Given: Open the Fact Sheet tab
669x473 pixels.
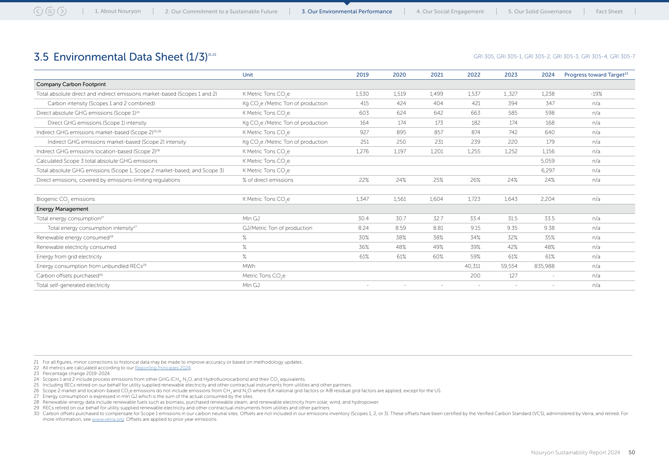Looking at the screenshot, I should tap(609, 11).
